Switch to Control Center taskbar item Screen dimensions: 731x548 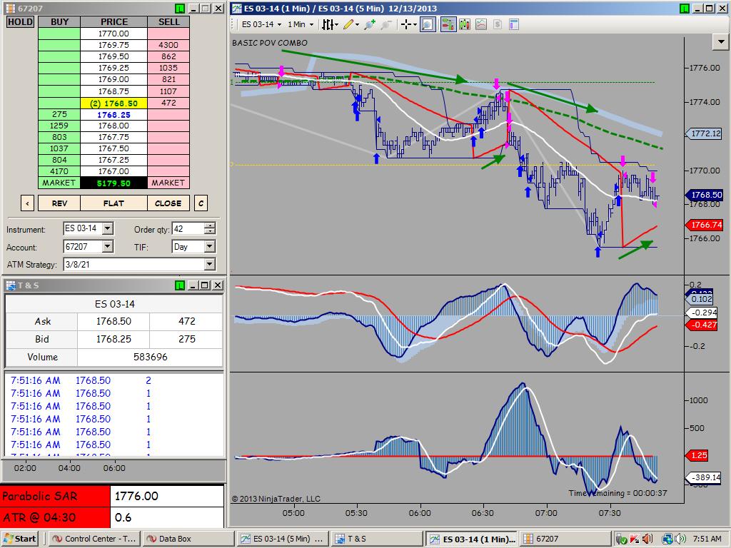point(94,539)
